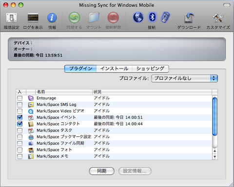Click the 入 column header
Screen dimensions: 234x187
coord(21,92)
